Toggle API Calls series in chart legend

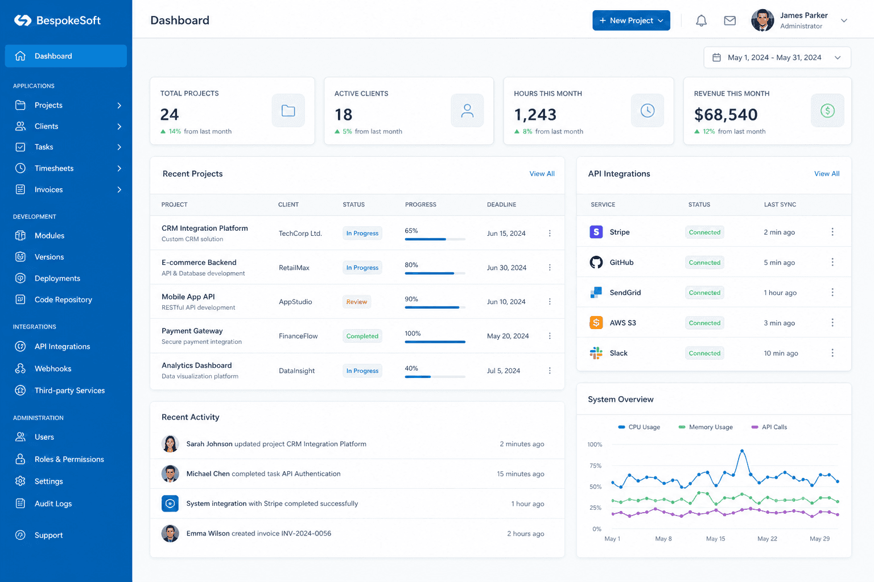769,427
